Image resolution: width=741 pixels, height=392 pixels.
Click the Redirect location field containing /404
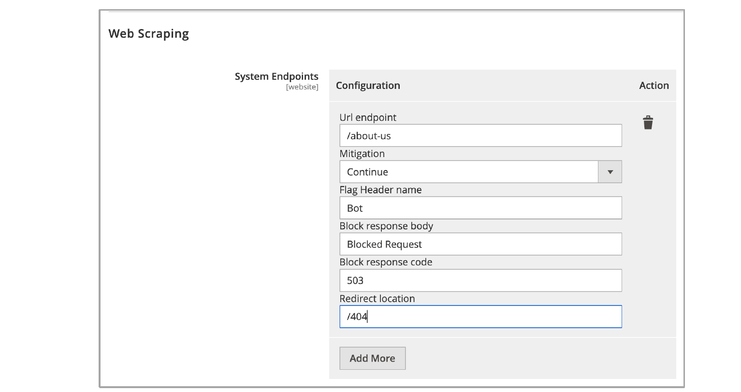tap(480, 317)
